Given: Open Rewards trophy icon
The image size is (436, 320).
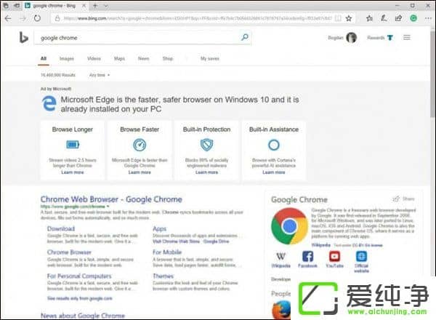Looking at the screenshot, I should pos(390,38).
